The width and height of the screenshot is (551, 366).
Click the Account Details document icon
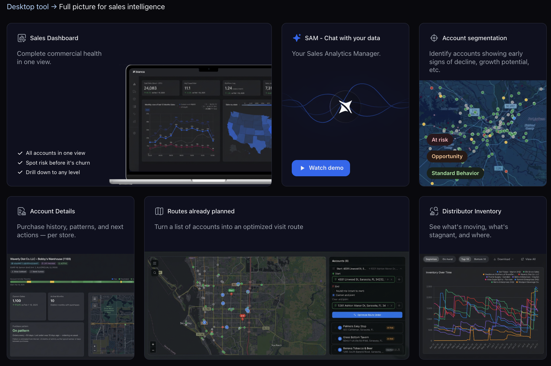click(22, 211)
